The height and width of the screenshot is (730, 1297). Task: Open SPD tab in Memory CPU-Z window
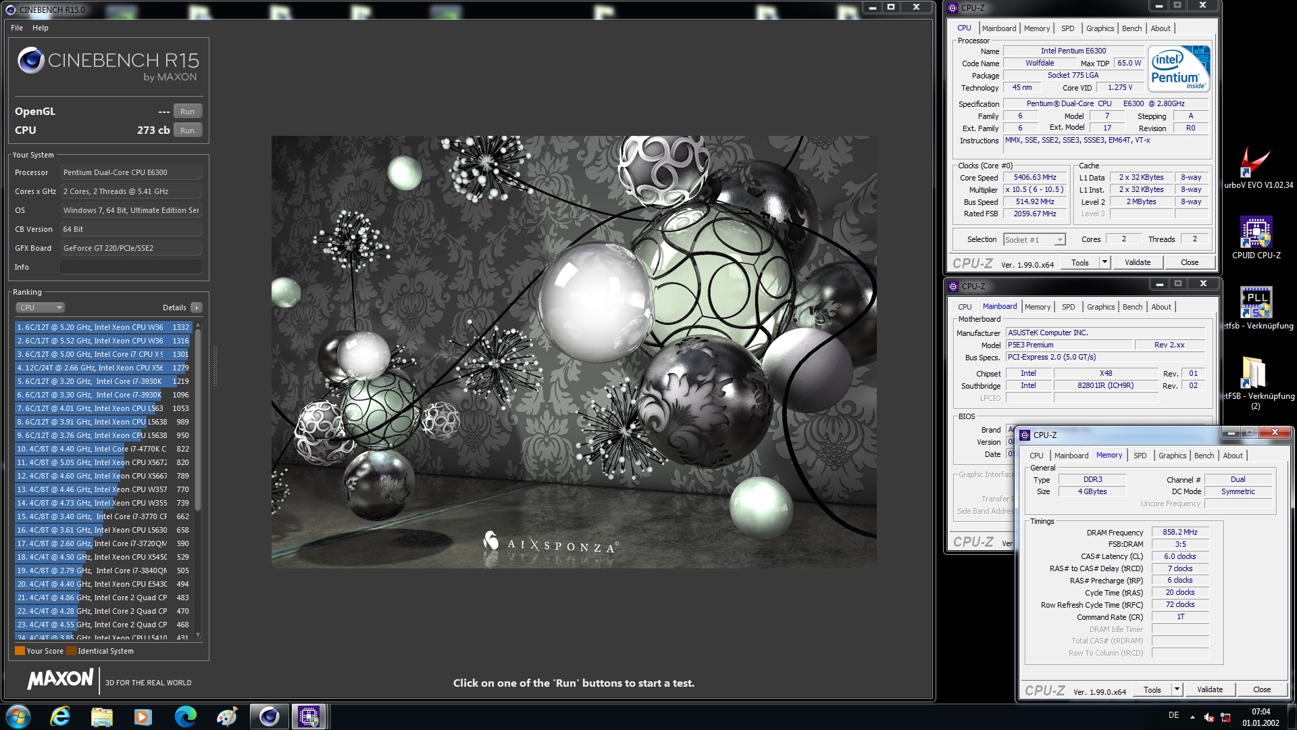pos(1140,456)
